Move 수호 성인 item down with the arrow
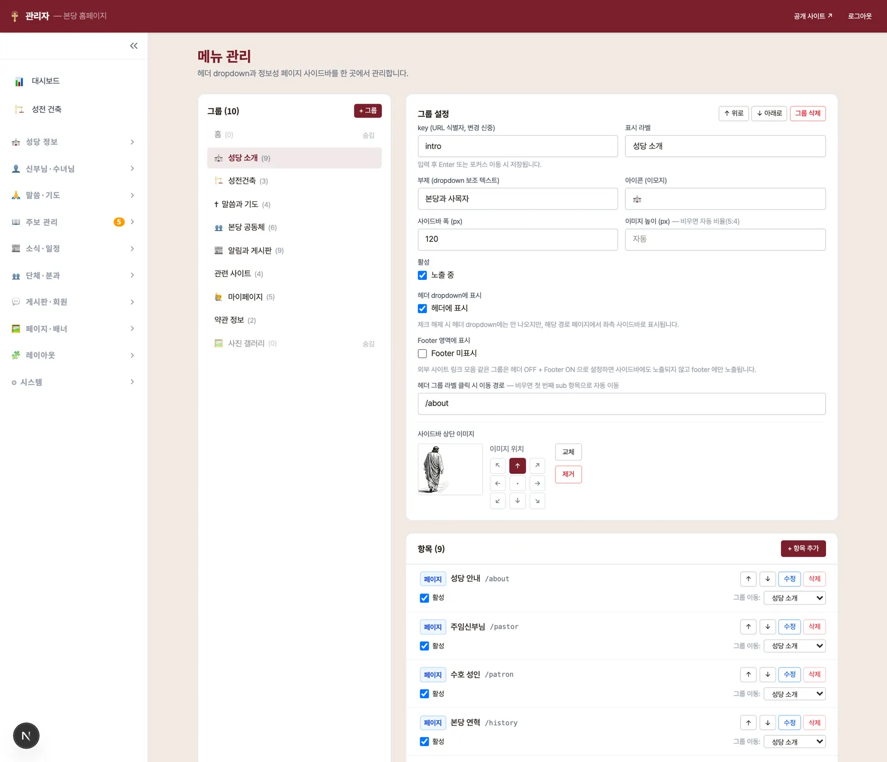The width and height of the screenshot is (887, 762). pos(768,674)
